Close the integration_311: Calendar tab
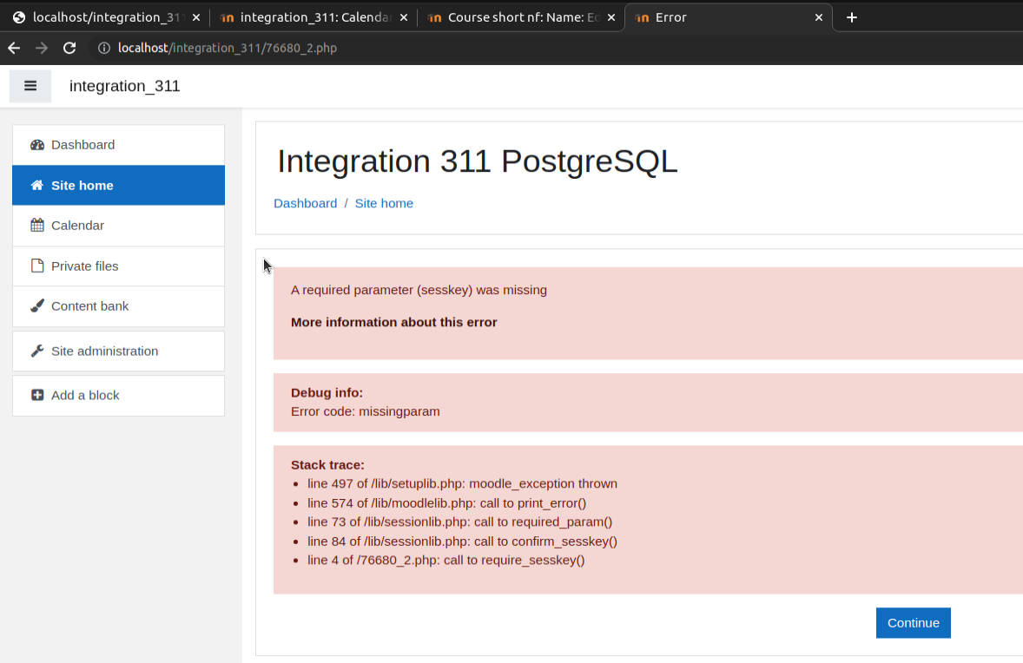 404,17
